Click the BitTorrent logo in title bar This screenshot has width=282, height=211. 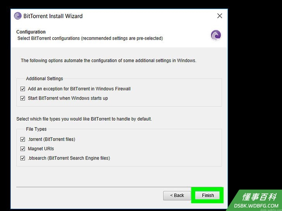tap(18, 16)
